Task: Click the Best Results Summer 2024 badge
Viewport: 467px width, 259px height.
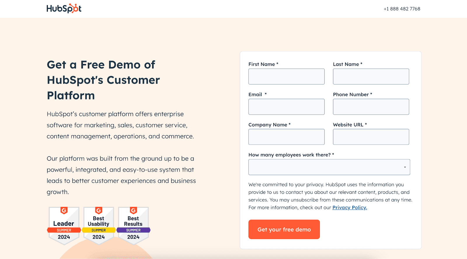Action: (133, 225)
